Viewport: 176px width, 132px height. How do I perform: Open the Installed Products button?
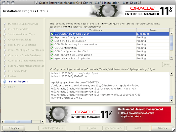point(52,128)
